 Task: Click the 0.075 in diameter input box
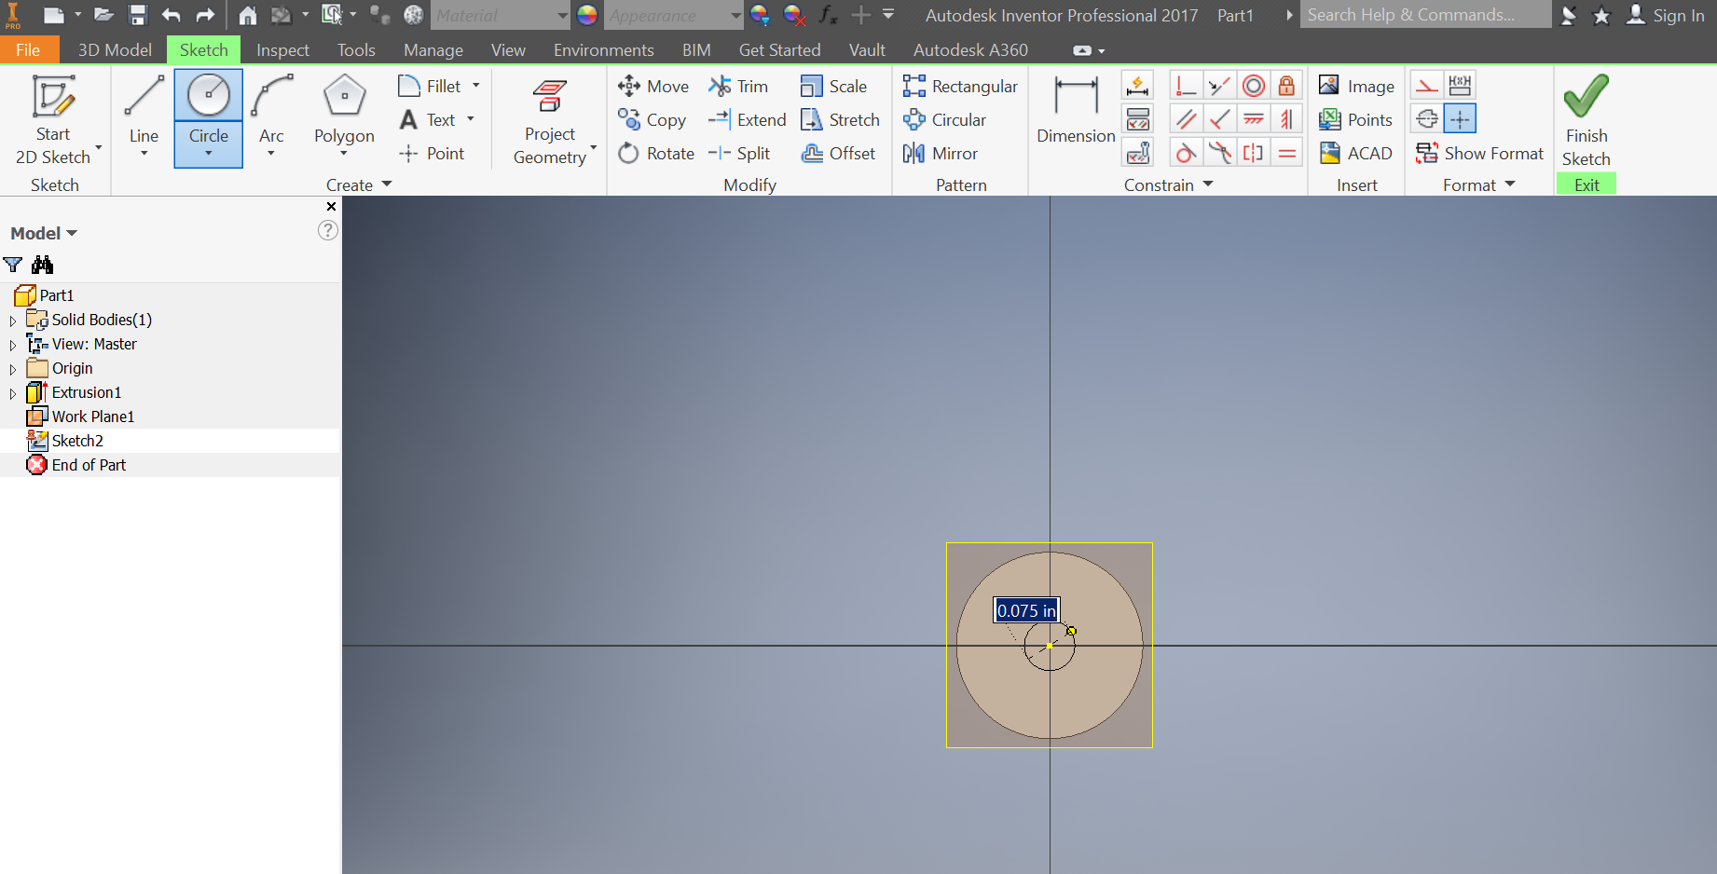coord(1026,610)
